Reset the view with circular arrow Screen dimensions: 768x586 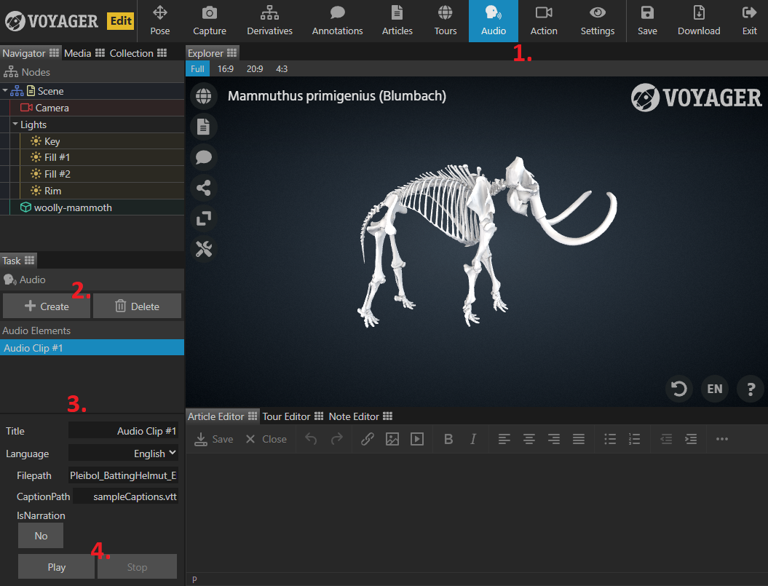(679, 389)
